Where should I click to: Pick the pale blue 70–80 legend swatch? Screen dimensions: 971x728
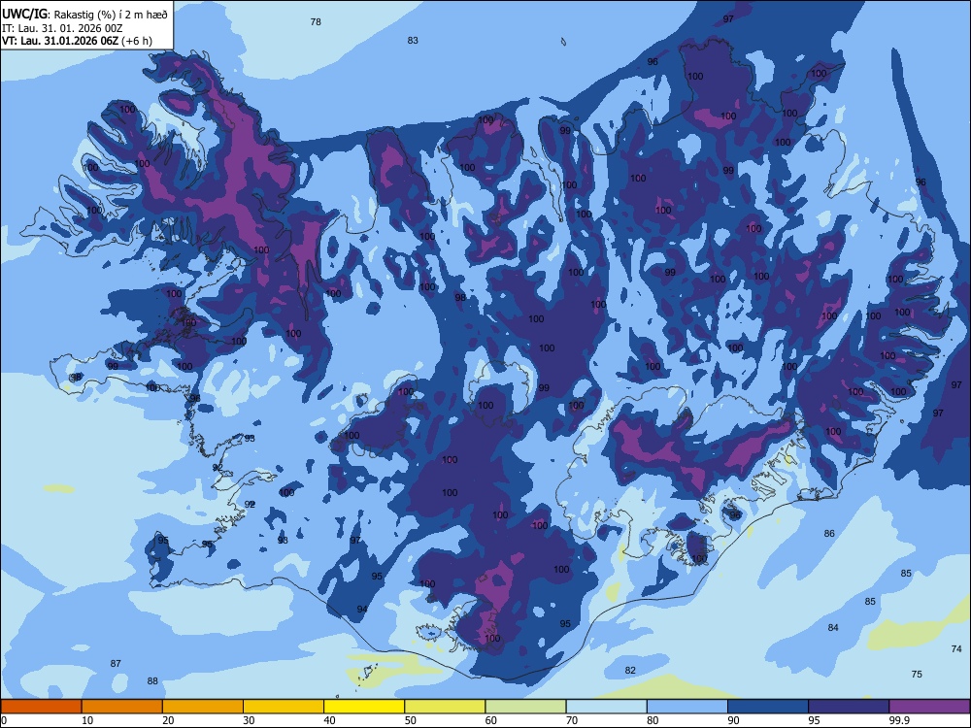606,707
